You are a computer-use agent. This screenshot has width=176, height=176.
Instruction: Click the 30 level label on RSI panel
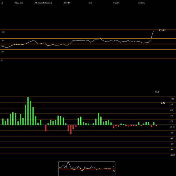[x=2, y=52]
